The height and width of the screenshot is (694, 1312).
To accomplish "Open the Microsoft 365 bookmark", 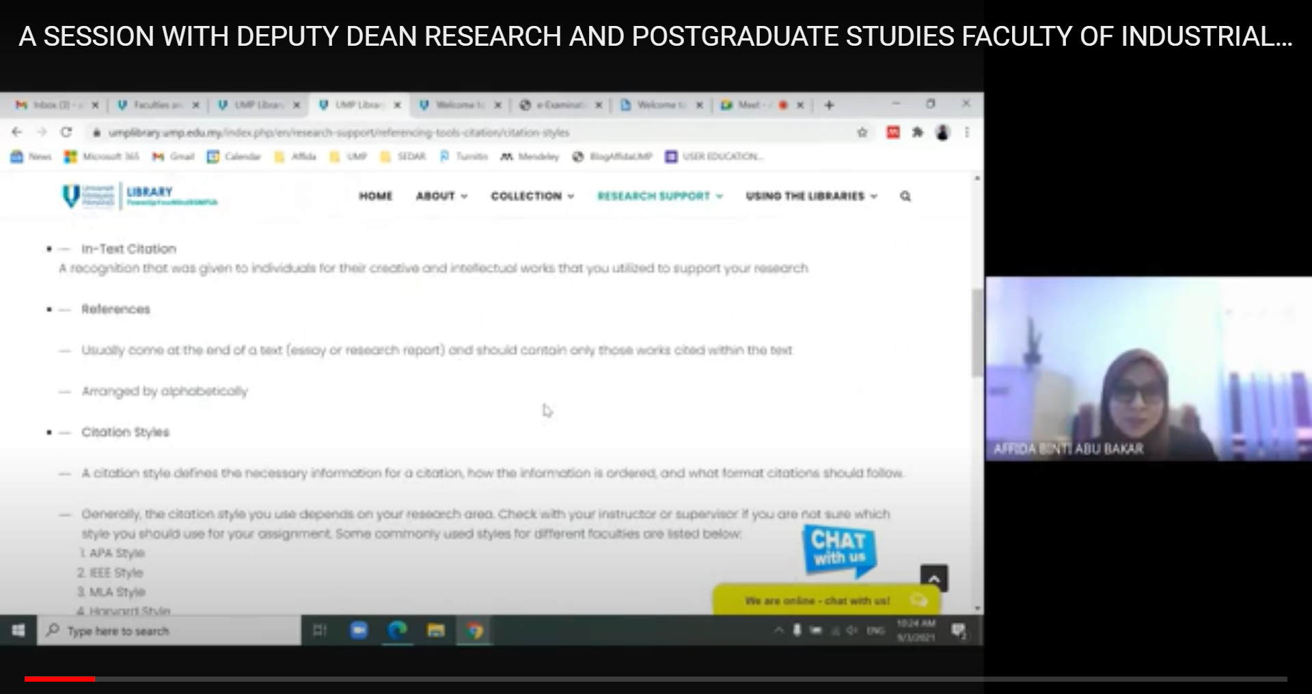I will point(102,156).
